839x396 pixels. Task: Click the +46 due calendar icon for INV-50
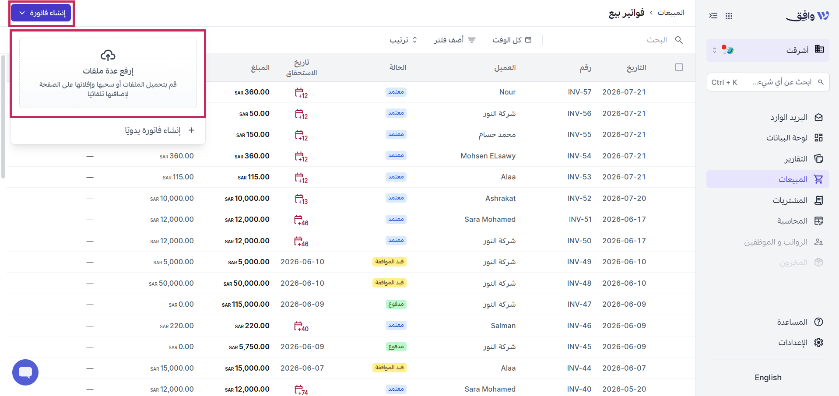point(301,241)
